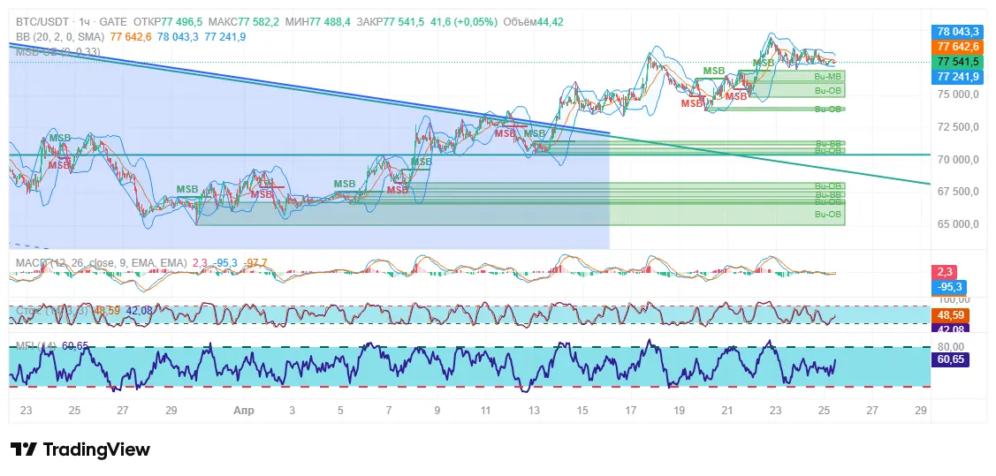996x476 pixels.
Task: Click the blue 78 043,3 value in BB legend
Action: (178, 37)
